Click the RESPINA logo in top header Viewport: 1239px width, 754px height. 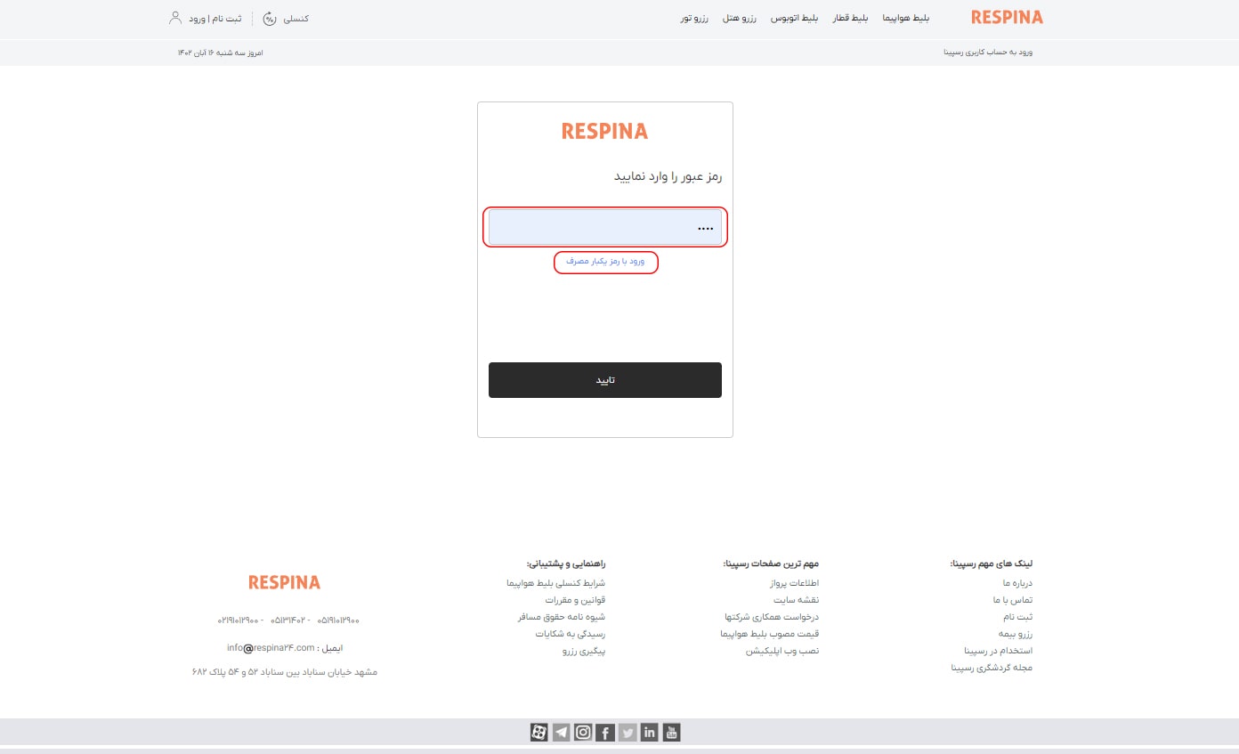click(x=1007, y=17)
